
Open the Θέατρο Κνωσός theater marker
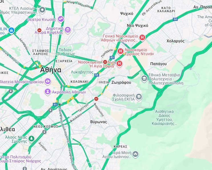[x=61, y=19]
